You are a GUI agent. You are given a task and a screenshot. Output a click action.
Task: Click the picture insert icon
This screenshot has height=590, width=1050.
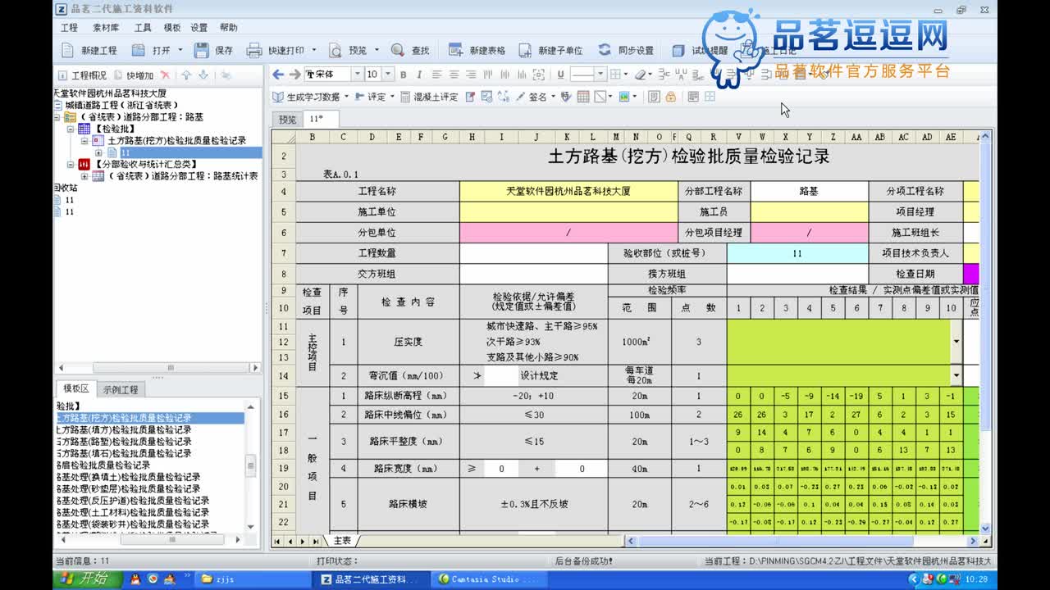(624, 97)
